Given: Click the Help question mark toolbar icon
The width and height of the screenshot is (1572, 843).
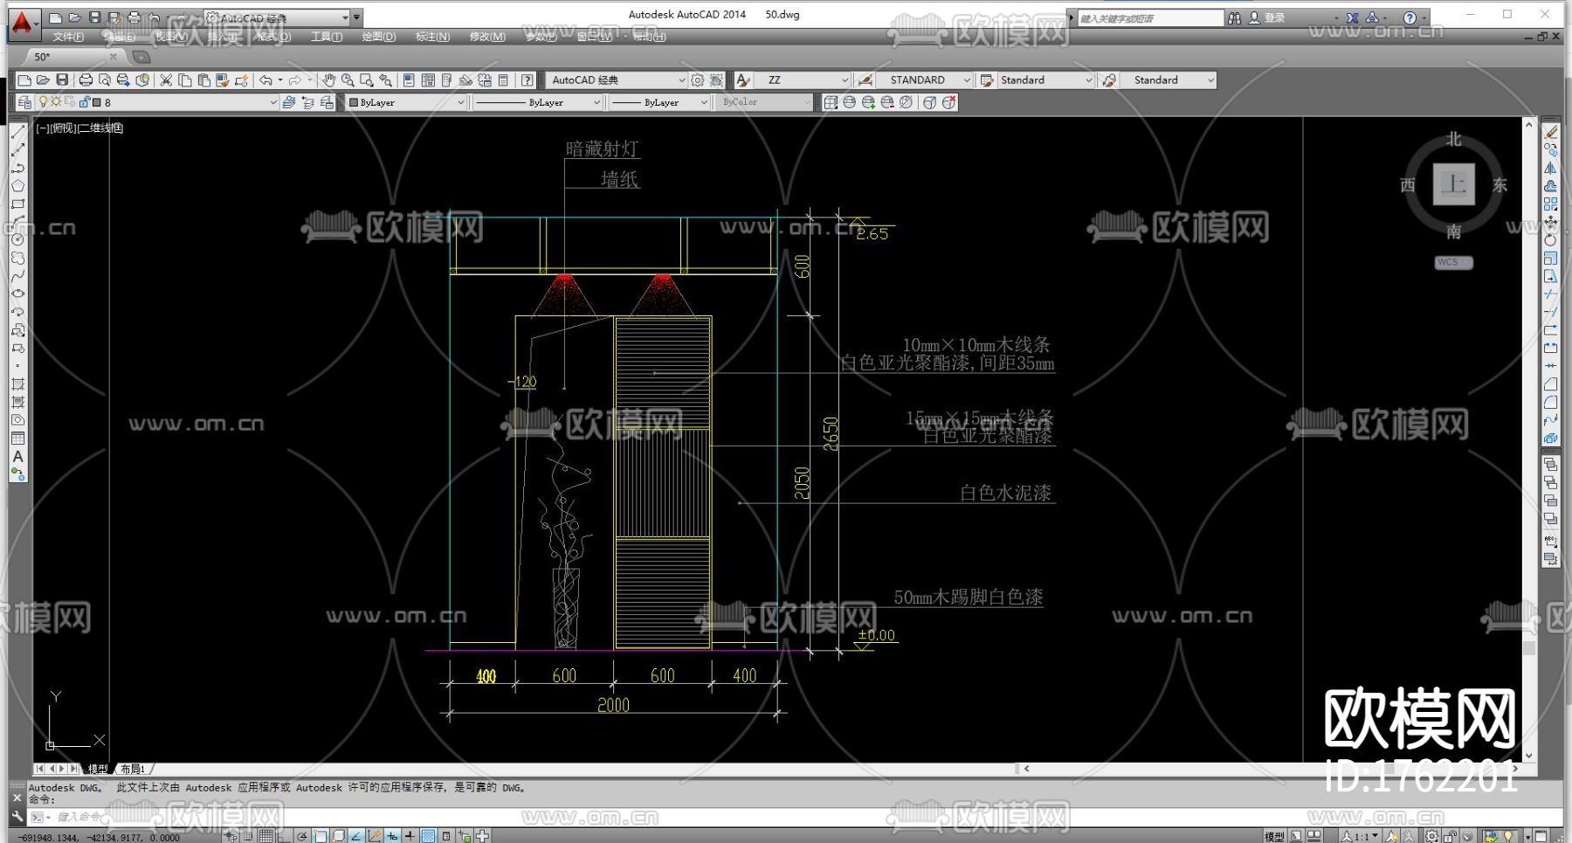Looking at the screenshot, I should coord(527,80).
